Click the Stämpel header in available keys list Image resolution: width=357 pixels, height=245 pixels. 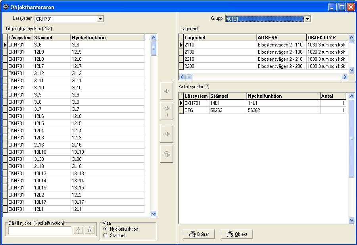(x=52, y=38)
